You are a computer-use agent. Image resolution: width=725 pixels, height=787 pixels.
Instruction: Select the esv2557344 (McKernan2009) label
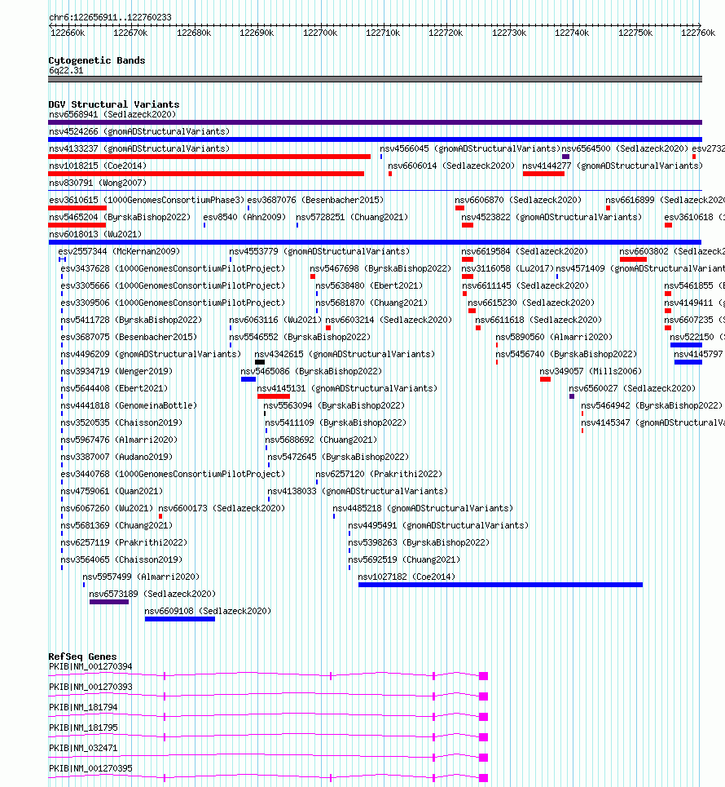119,251
